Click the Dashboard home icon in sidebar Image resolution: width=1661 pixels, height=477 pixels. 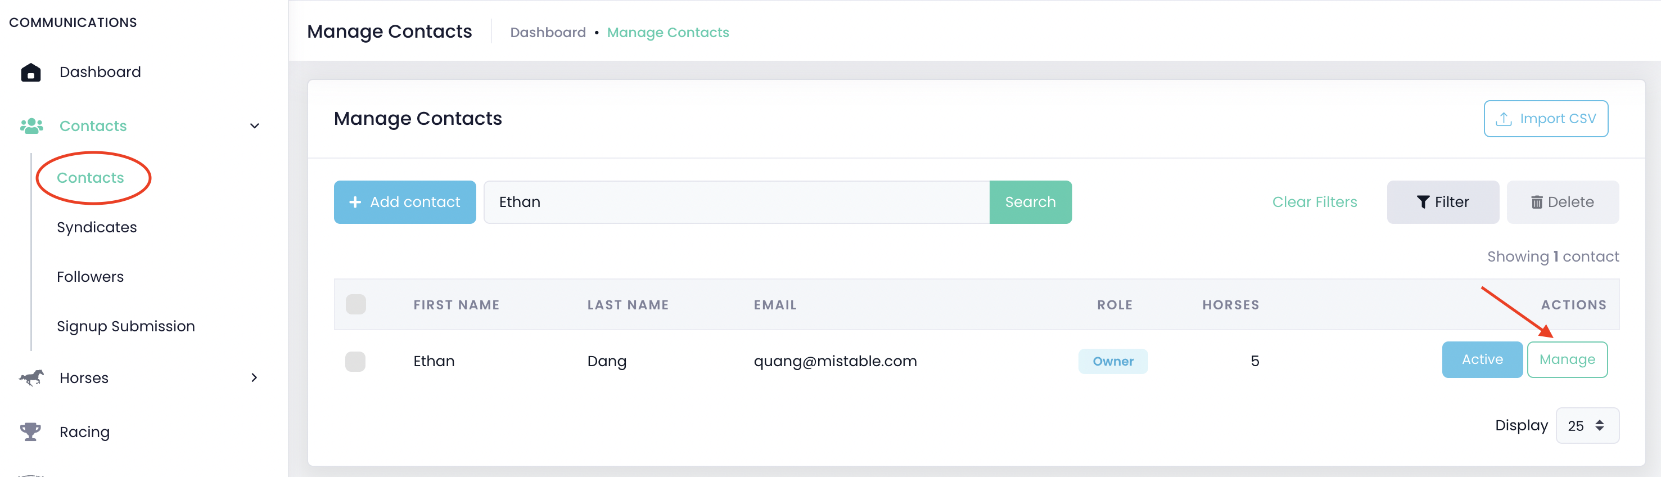point(30,73)
